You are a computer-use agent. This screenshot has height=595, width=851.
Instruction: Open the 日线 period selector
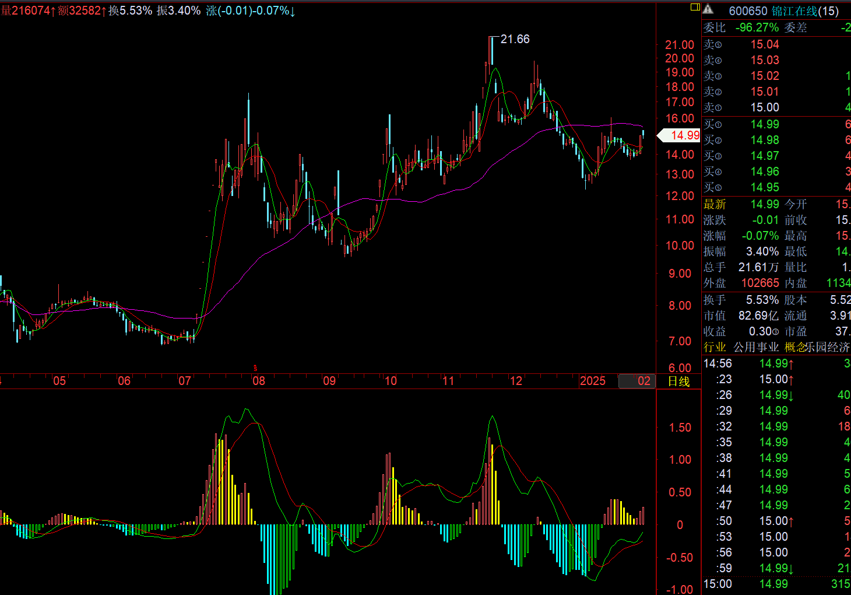pyautogui.click(x=679, y=381)
